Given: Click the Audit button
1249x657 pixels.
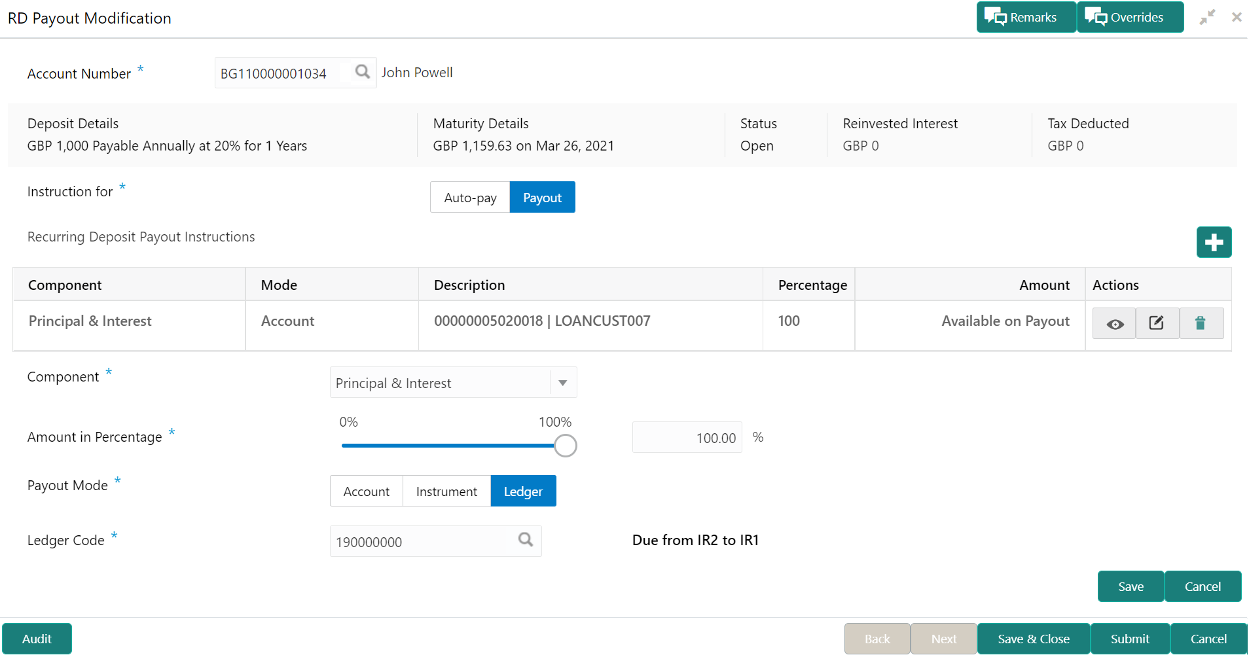Looking at the screenshot, I should coord(37,639).
